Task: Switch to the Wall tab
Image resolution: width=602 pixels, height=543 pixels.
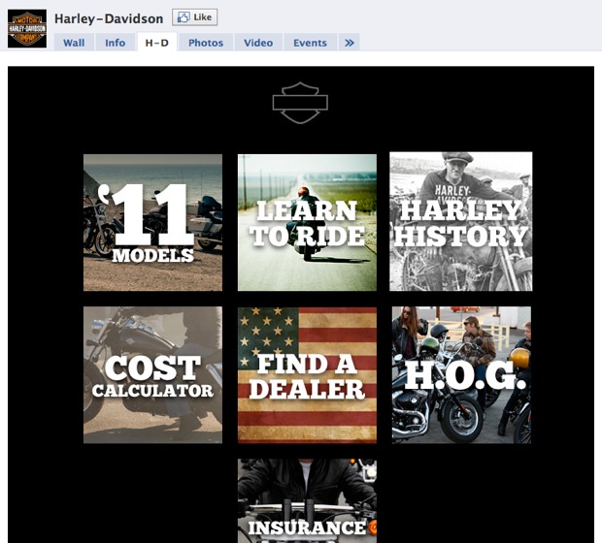Action: pos(74,43)
